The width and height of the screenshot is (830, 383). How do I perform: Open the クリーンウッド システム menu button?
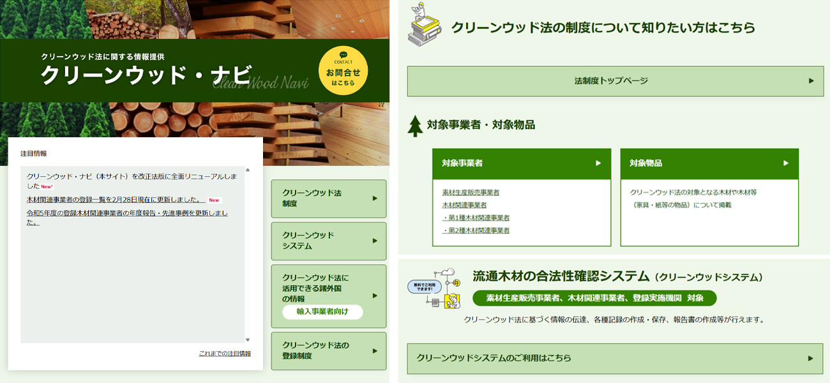(x=329, y=241)
